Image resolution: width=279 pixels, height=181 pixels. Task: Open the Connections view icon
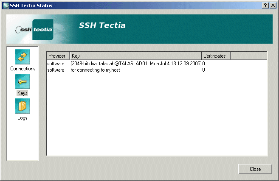click(x=23, y=57)
